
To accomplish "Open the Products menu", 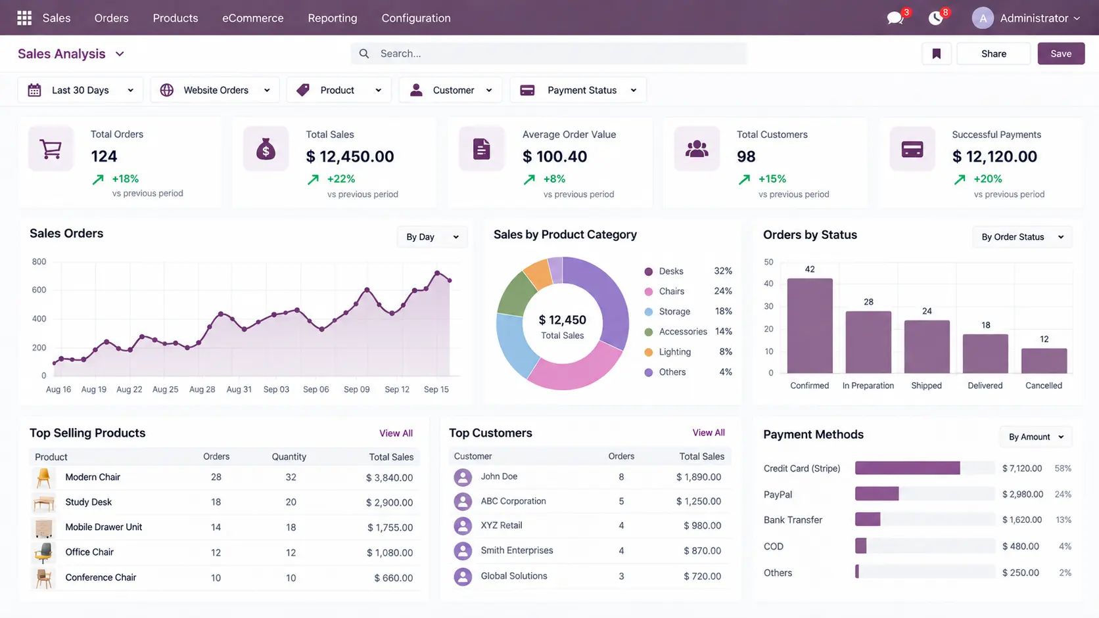I will click(175, 18).
